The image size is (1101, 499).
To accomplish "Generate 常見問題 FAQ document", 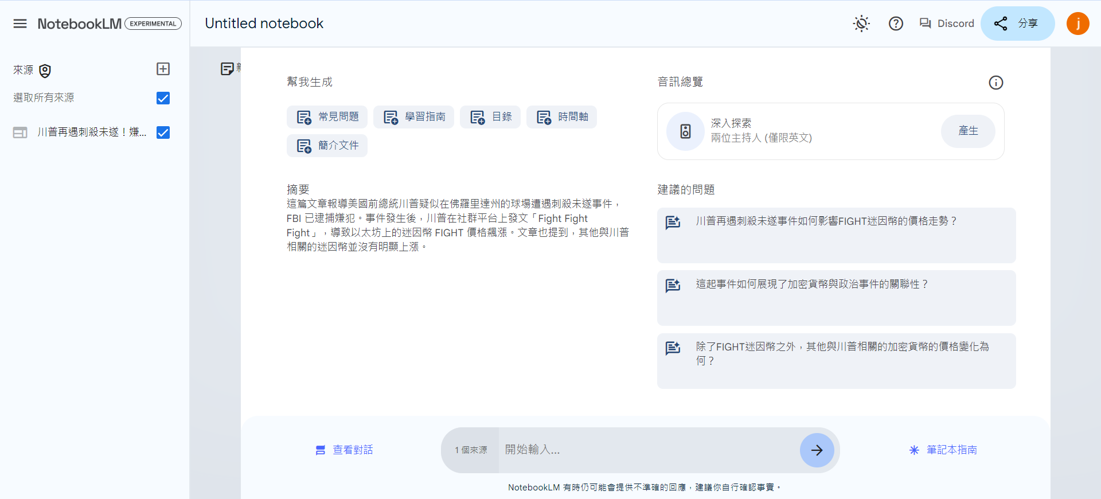I will click(327, 117).
